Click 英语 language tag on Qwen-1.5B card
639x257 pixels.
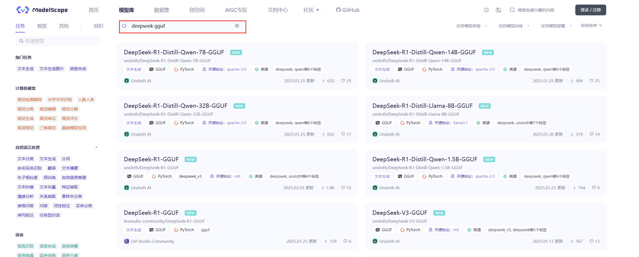[x=510, y=176]
